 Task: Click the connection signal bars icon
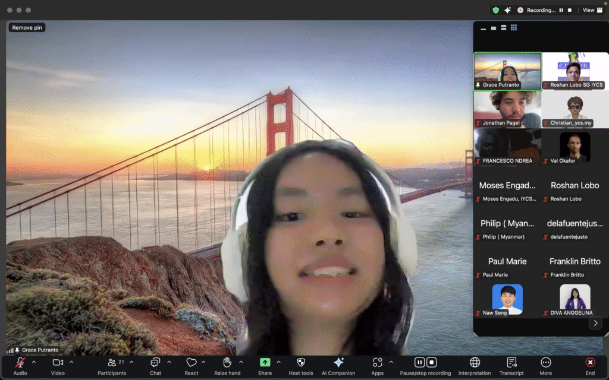pos(11,350)
